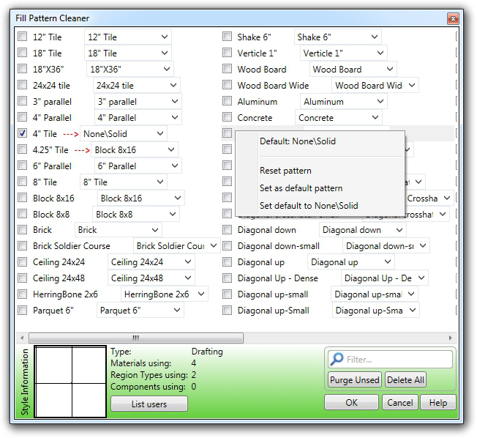The image size is (477, 438).
Task: Click the magnifier icon in Filter box
Action: pos(337,359)
